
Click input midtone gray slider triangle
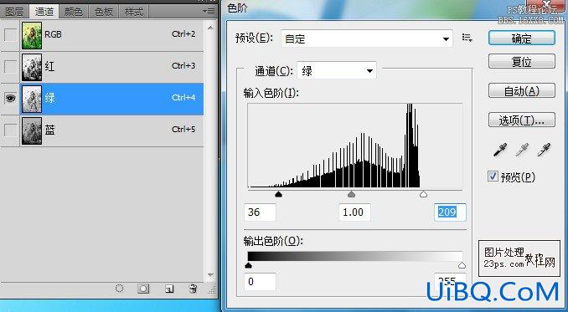click(351, 195)
